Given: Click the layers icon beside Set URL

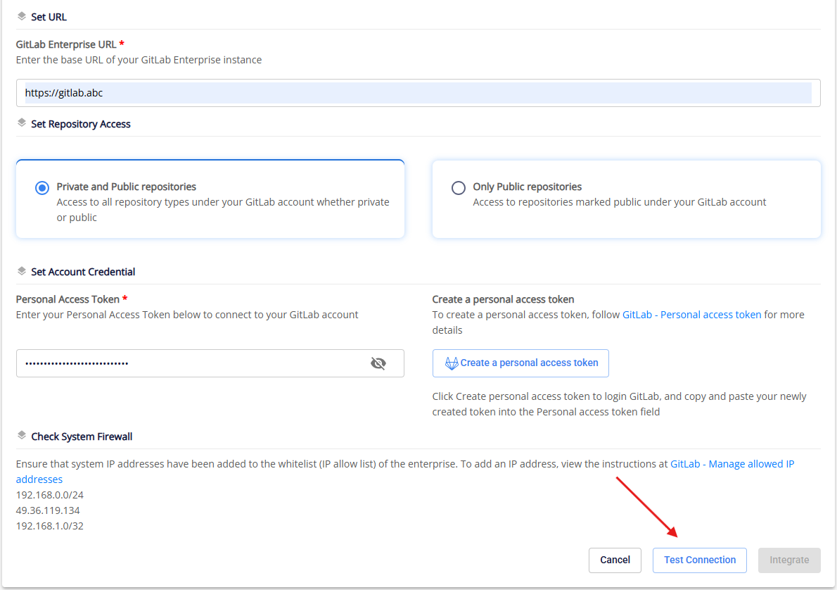Looking at the screenshot, I should click(x=22, y=16).
